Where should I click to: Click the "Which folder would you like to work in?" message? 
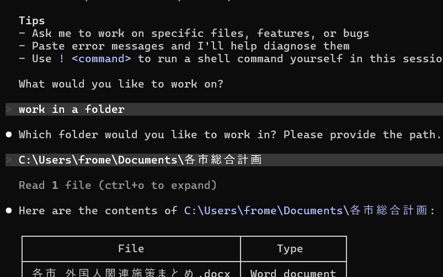(229, 134)
